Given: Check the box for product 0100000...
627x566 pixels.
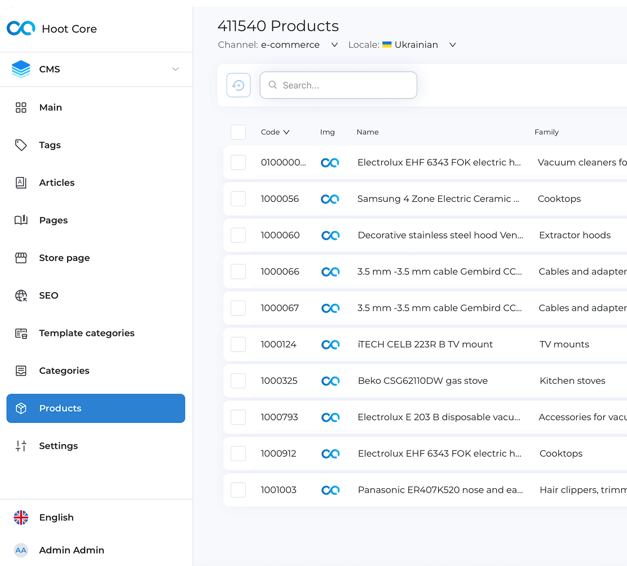Looking at the screenshot, I should click(239, 162).
